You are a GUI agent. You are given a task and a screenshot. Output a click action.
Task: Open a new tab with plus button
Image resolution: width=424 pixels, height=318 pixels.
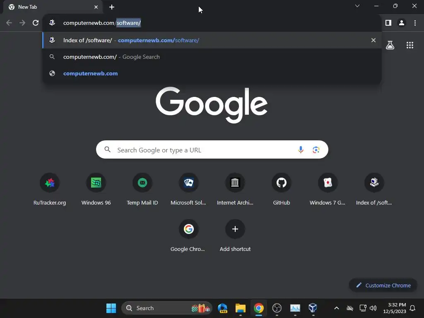click(112, 7)
